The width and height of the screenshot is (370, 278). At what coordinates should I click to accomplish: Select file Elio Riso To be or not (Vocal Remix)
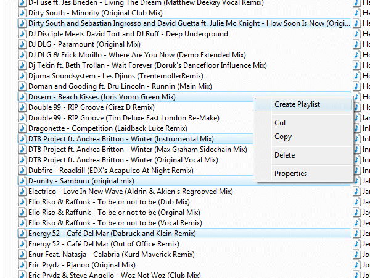pos(115,222)
